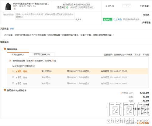The width and height of the screenshot is (152, 126).
Task: Increase quantity with the plus button
Action: [130, 6]
